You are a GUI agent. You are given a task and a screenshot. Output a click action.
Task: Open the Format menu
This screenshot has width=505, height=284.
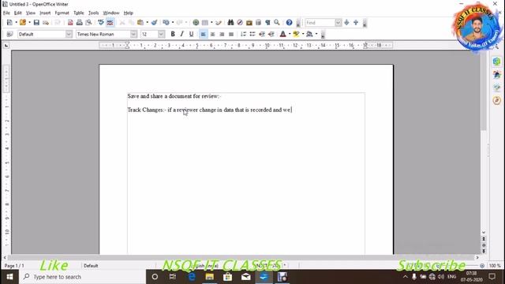(62, 13)
